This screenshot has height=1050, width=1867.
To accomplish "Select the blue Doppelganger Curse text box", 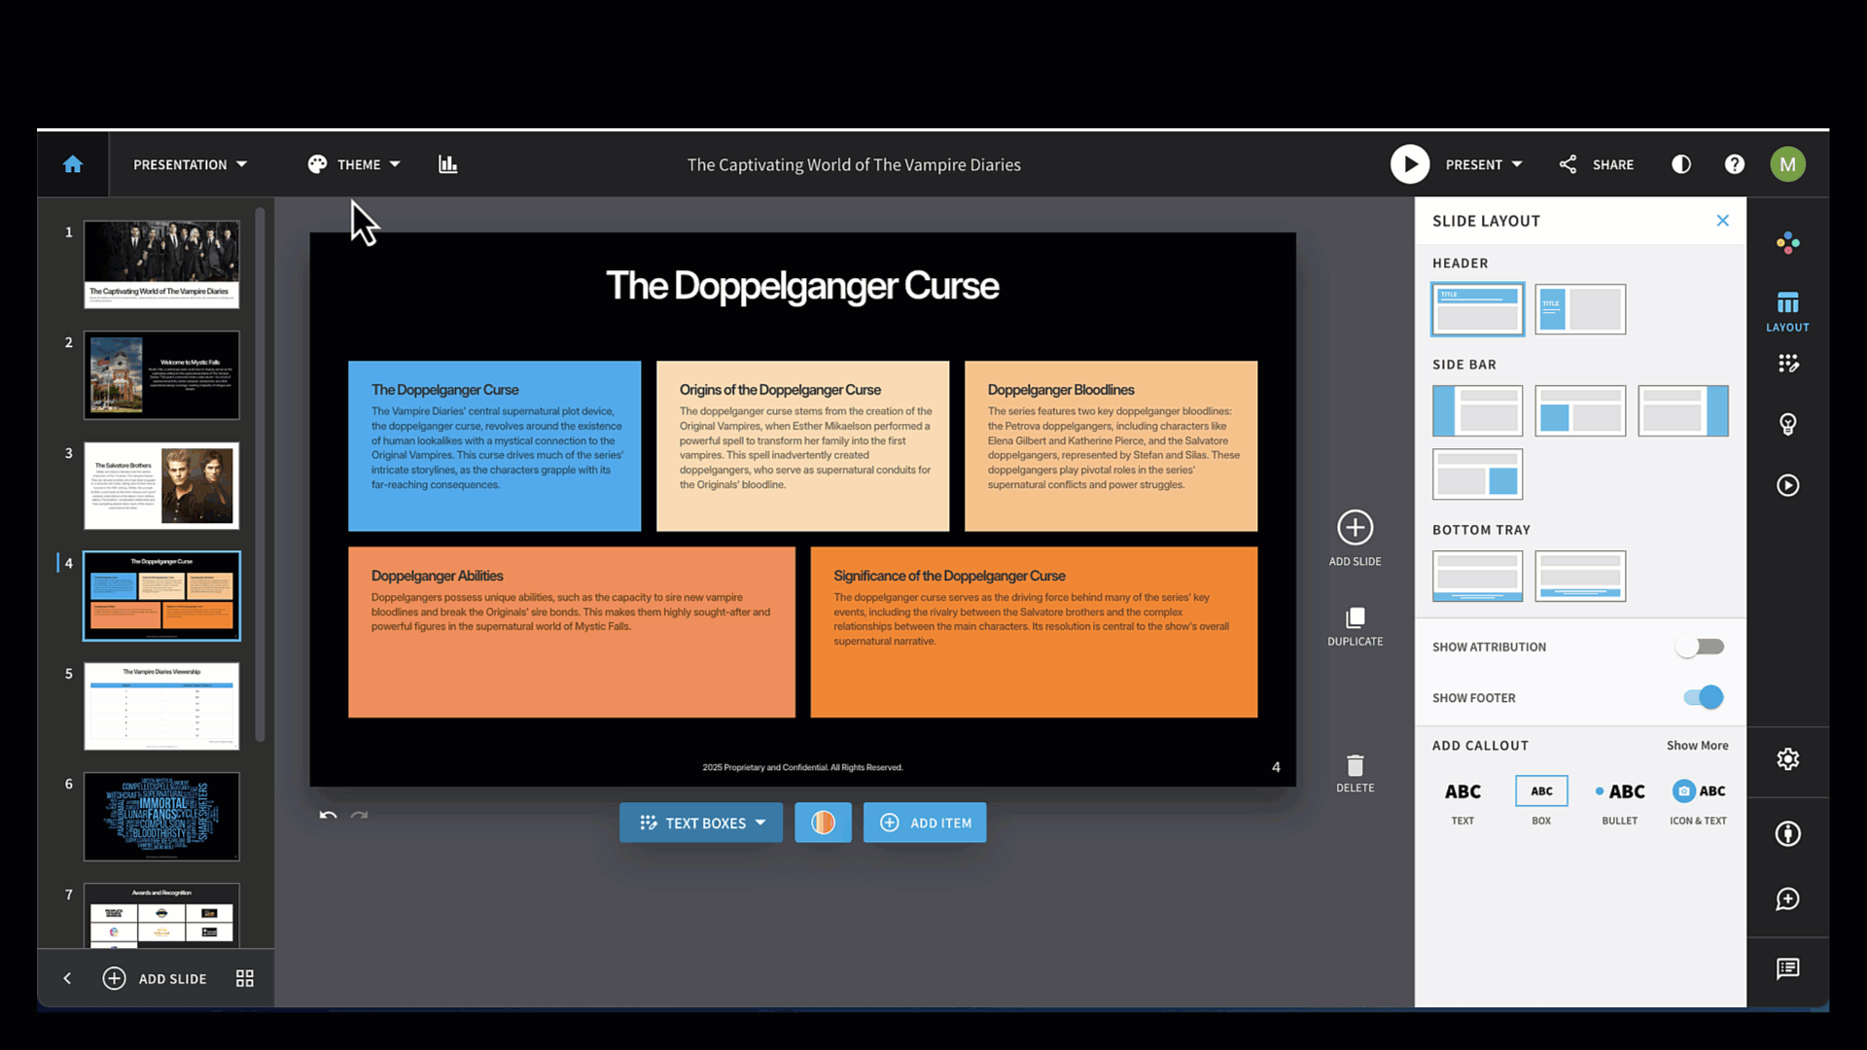I will point(494,446).
